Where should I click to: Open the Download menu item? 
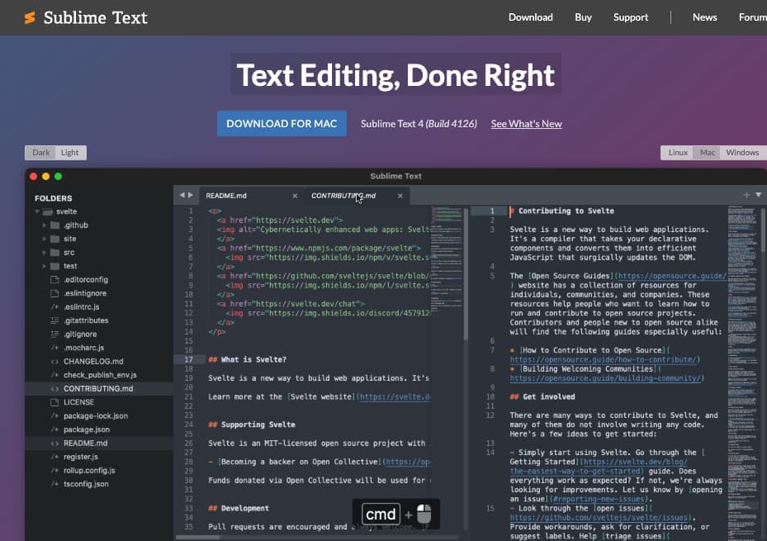[x=530, y=17]
